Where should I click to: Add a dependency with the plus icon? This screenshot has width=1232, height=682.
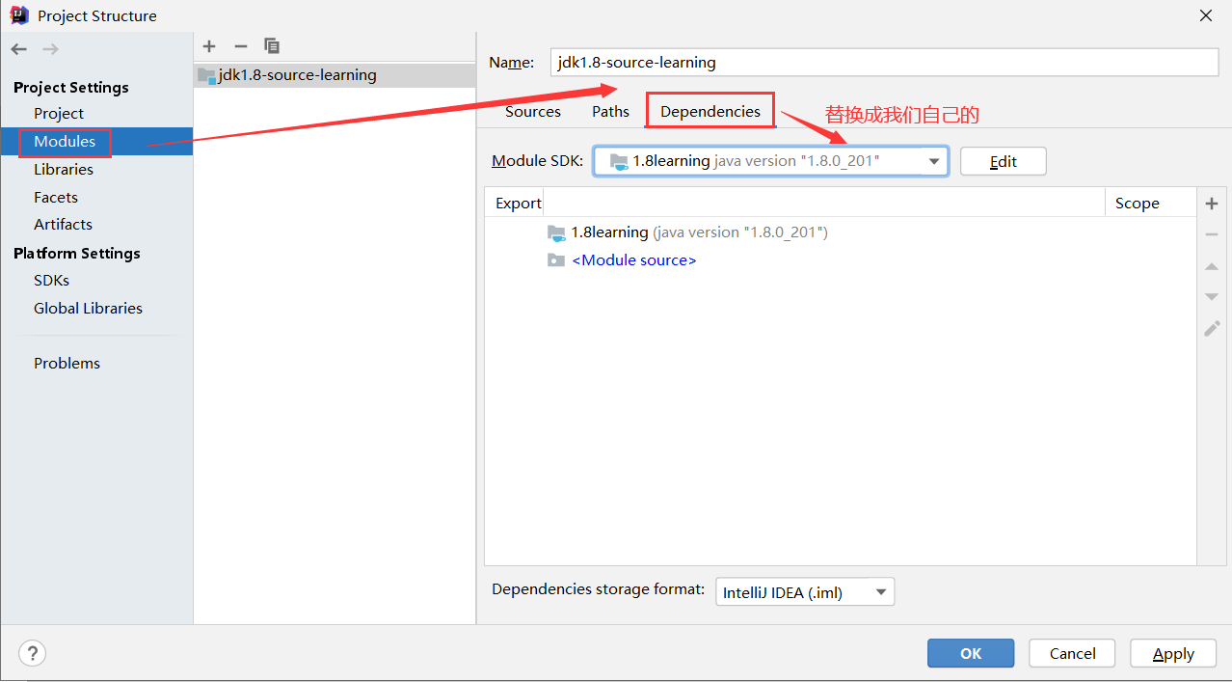click(x=1212, y=204)
